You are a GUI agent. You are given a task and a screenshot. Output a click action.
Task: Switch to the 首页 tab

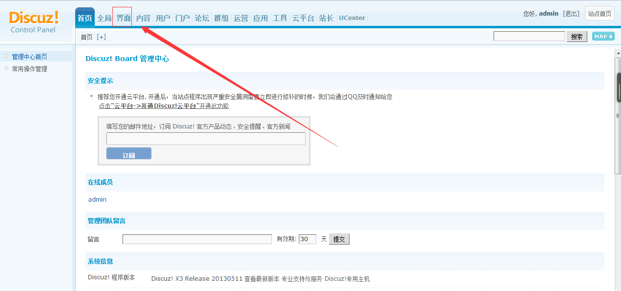pyautogui.click(x=85, y=18)
